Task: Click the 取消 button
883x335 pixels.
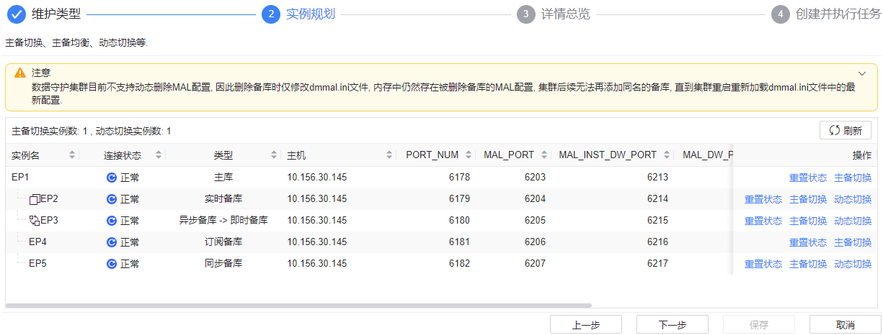Action: point(845,324)
